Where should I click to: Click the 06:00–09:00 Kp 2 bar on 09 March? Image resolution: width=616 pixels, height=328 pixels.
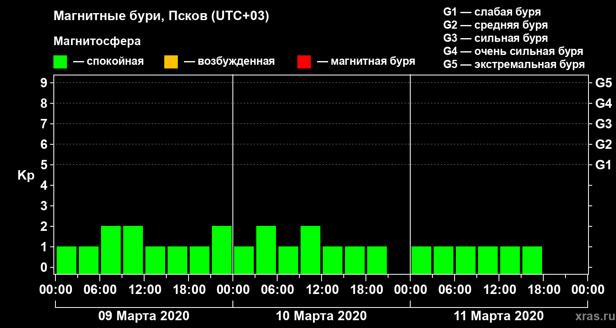coord(111,250)
